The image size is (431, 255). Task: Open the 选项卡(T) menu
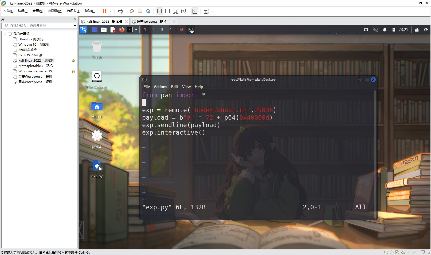click(x=73, y=11)
